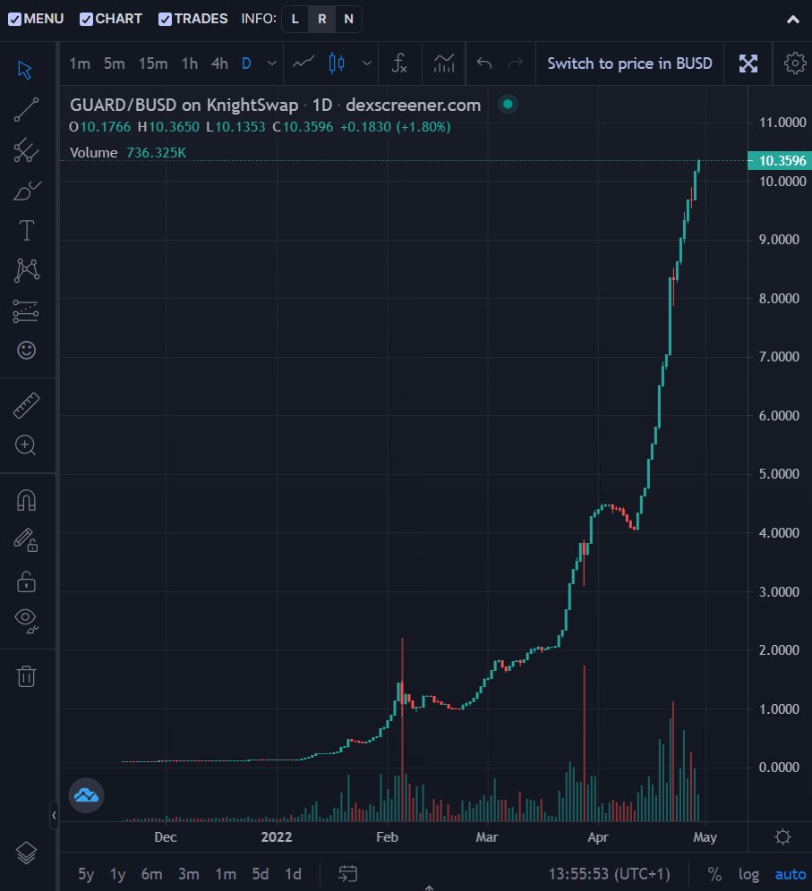Set date range to 6m

coord(152,873)
